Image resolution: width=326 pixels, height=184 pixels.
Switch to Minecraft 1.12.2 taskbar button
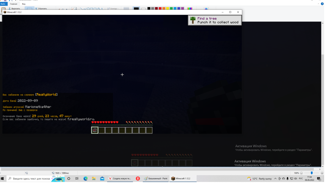coord(183,178)
